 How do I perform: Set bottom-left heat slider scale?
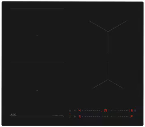tap(91, 117)
